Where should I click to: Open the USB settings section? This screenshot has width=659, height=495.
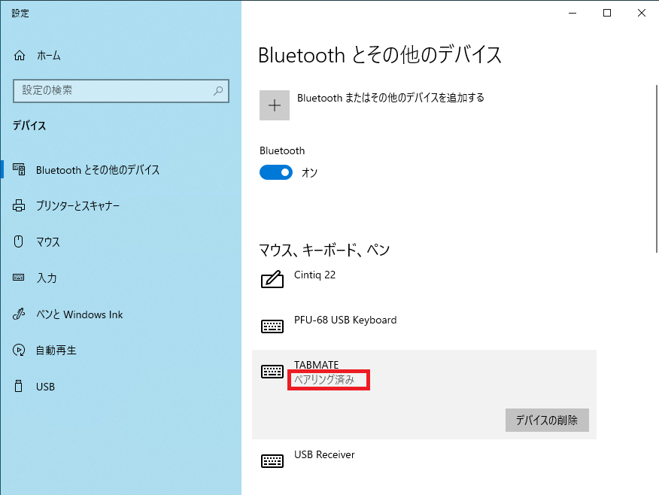(47, 386)
